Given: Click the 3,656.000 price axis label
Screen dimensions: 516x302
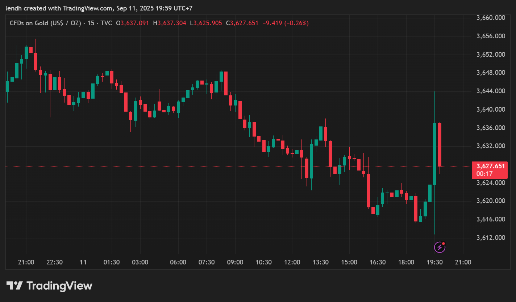Looking at the screenshot, I should [491, 36].
